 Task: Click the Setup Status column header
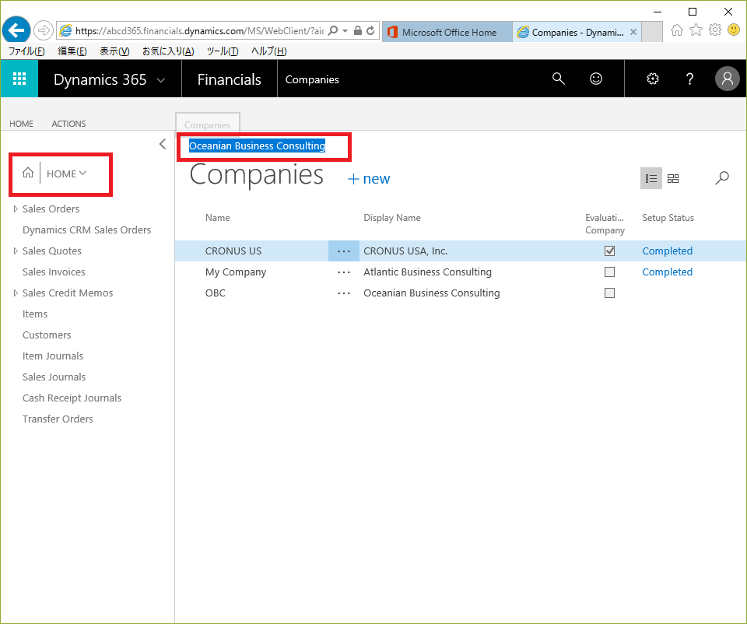coord(668,218)
